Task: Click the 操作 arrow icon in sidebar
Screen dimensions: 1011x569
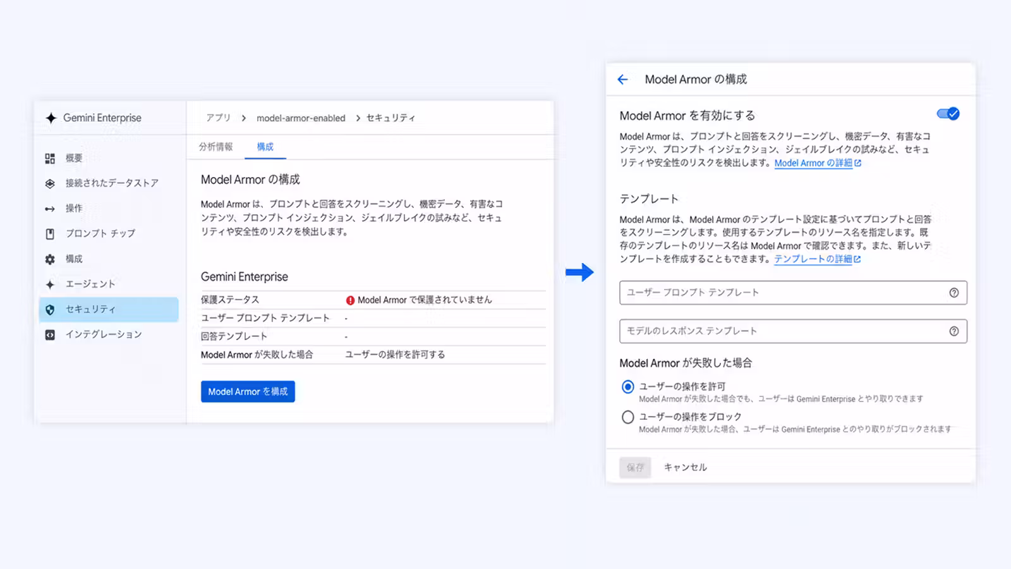Action: [50, 209]
